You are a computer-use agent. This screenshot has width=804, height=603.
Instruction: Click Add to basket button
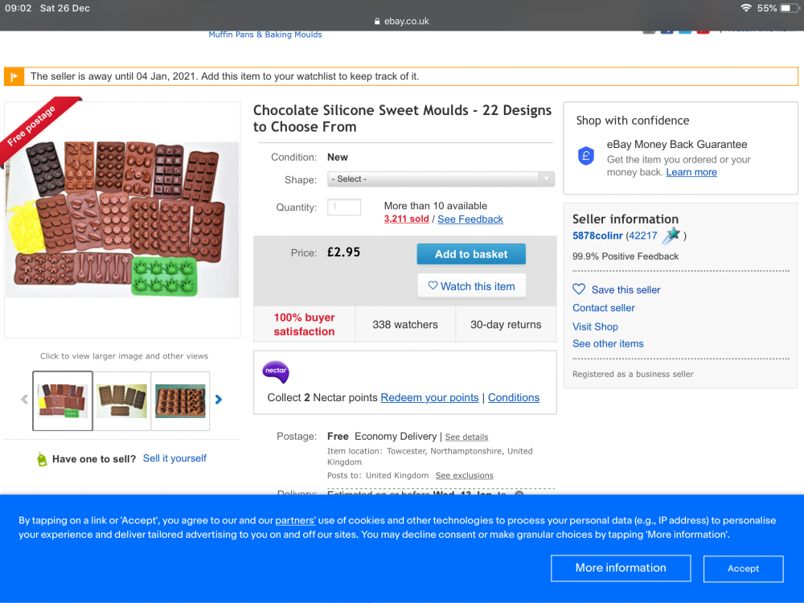pyautogui.click(x=470, y=254)
